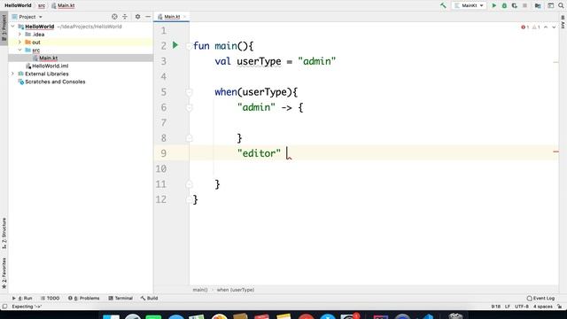
Task: Click the Main.kt breadcrumb in navigation bar
Action: tap(63, 5)
